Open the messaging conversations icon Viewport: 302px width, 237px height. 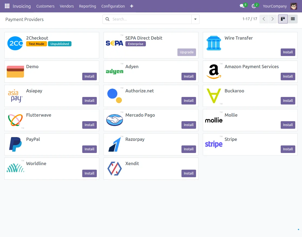tap(241, 6)
